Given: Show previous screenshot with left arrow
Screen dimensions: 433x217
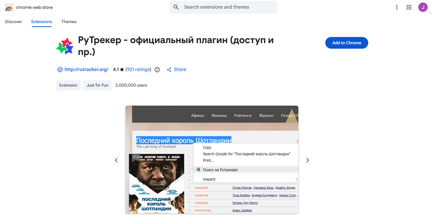Looking at the screenshot, I should click(x=116, y=160).
